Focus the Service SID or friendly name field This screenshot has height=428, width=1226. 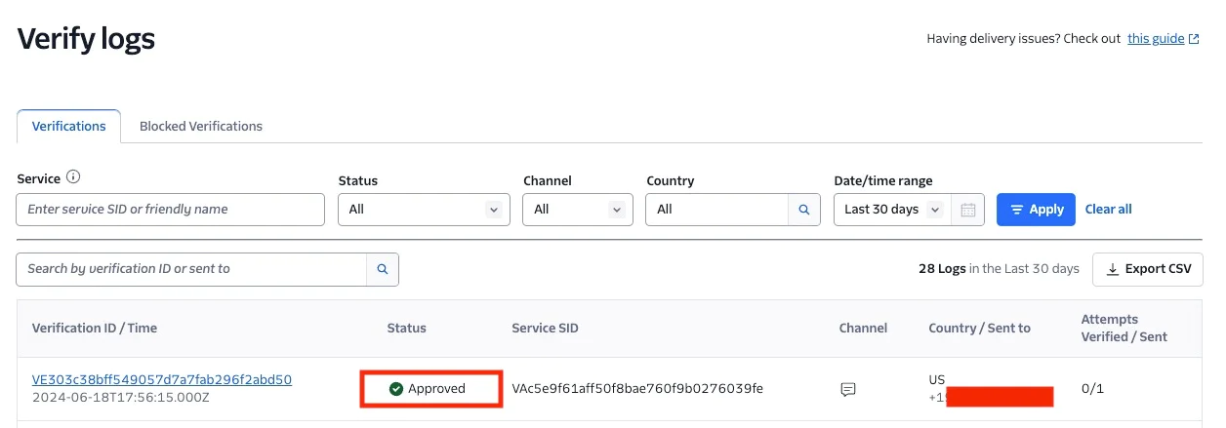tap(170, 210)
